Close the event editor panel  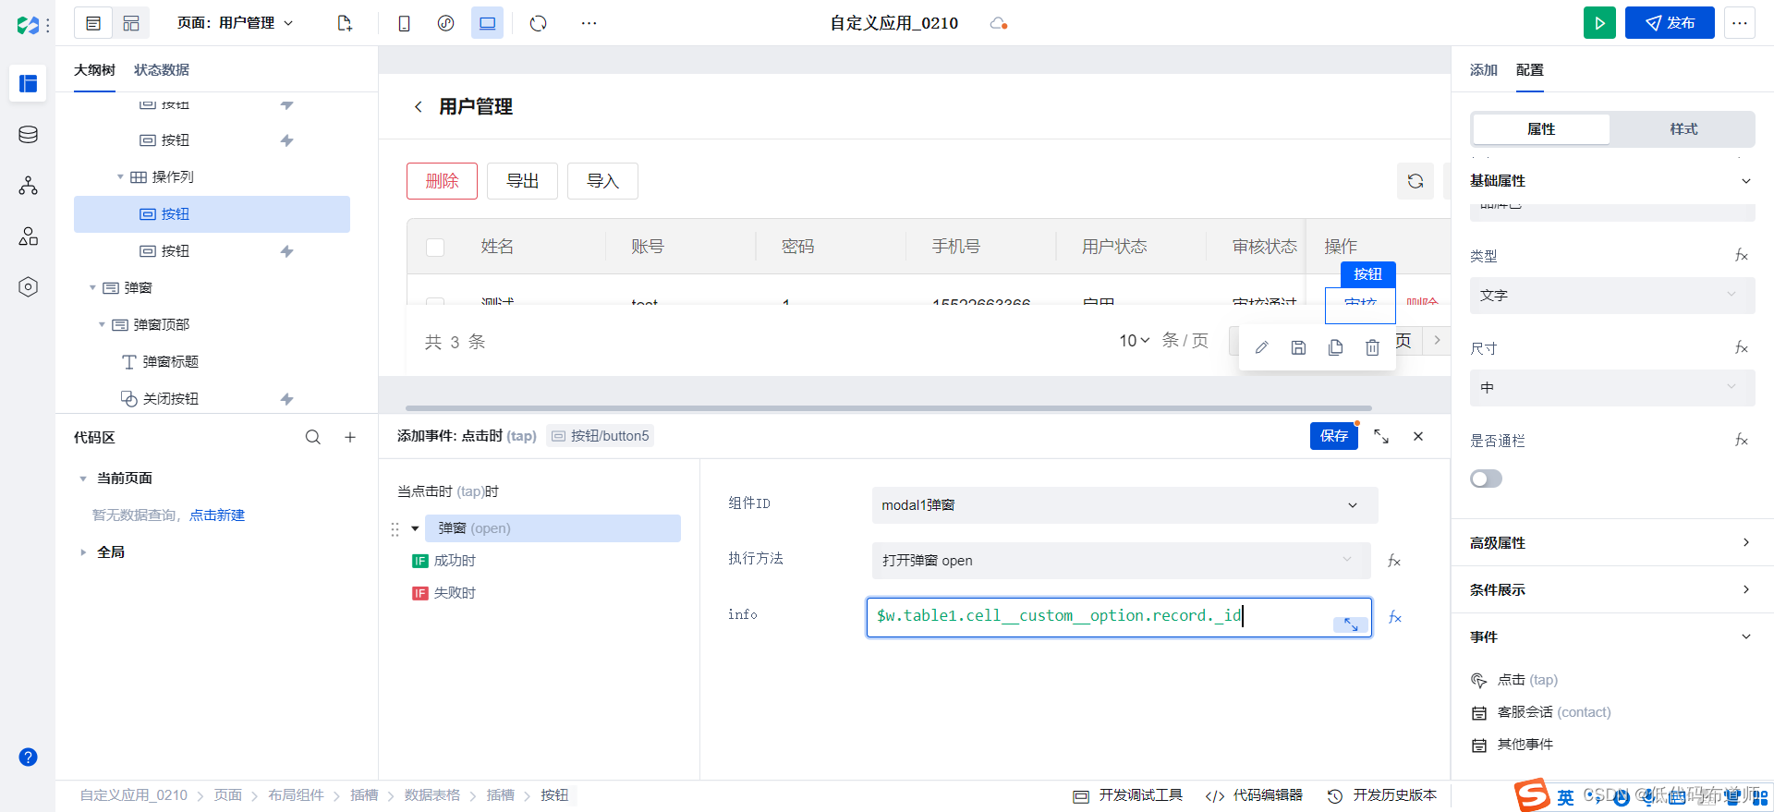click(1418, 436)
